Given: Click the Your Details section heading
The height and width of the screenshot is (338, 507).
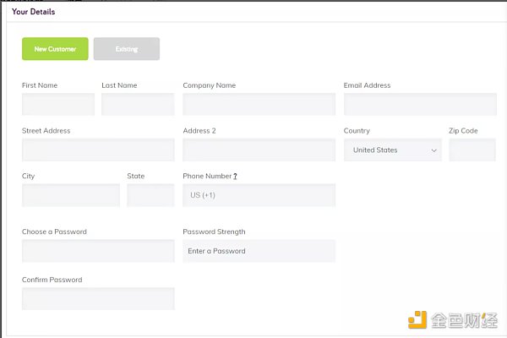Looking at the screenshot, I should click(x=35, y=12).
